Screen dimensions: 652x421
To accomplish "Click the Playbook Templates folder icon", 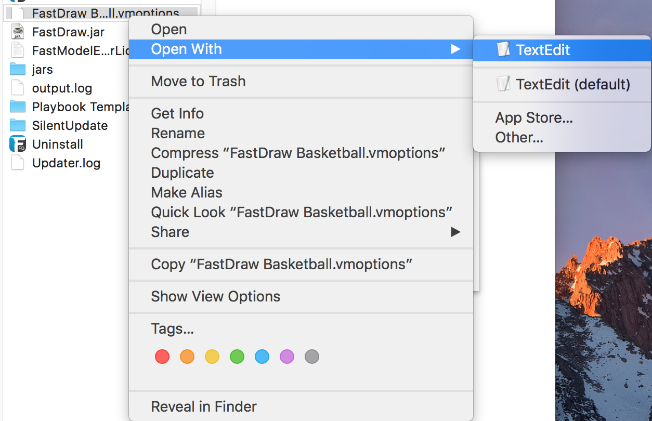I will (18, 107).
